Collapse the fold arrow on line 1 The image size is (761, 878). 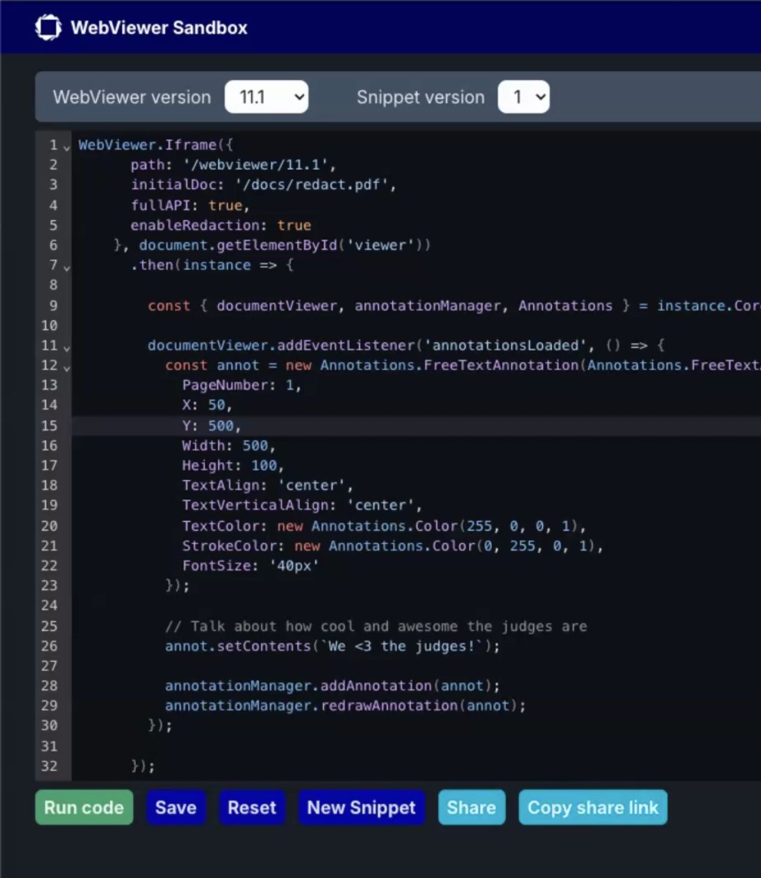click(x=67, y=147)
